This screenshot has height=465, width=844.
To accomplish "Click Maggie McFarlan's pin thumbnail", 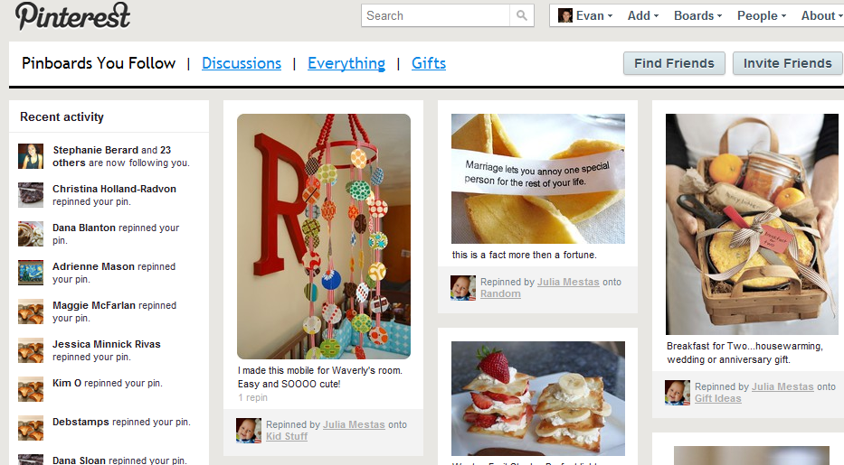I will point(31,312).
